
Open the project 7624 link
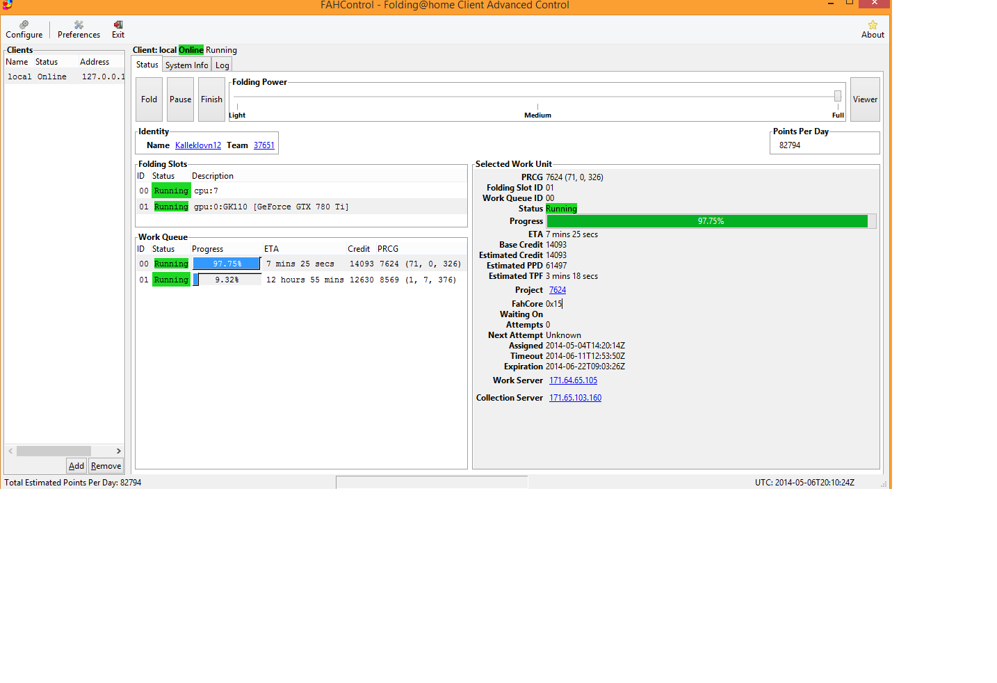point(558,290)
